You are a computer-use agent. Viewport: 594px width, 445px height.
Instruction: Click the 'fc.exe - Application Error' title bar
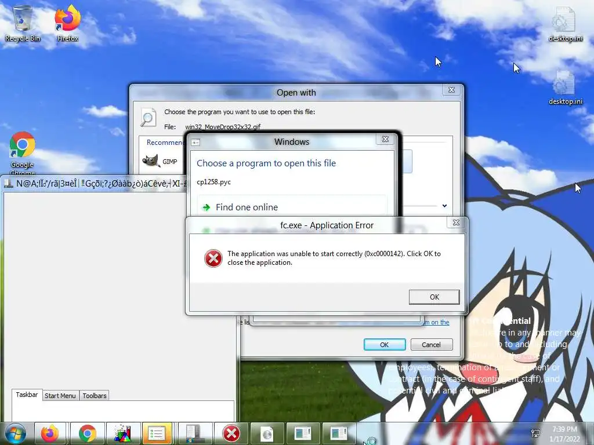pos(327,225)
